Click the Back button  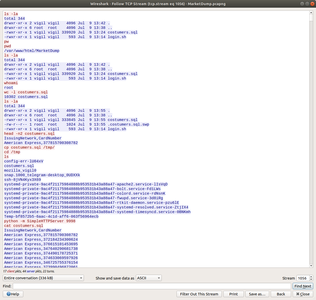tap(281, 294)
